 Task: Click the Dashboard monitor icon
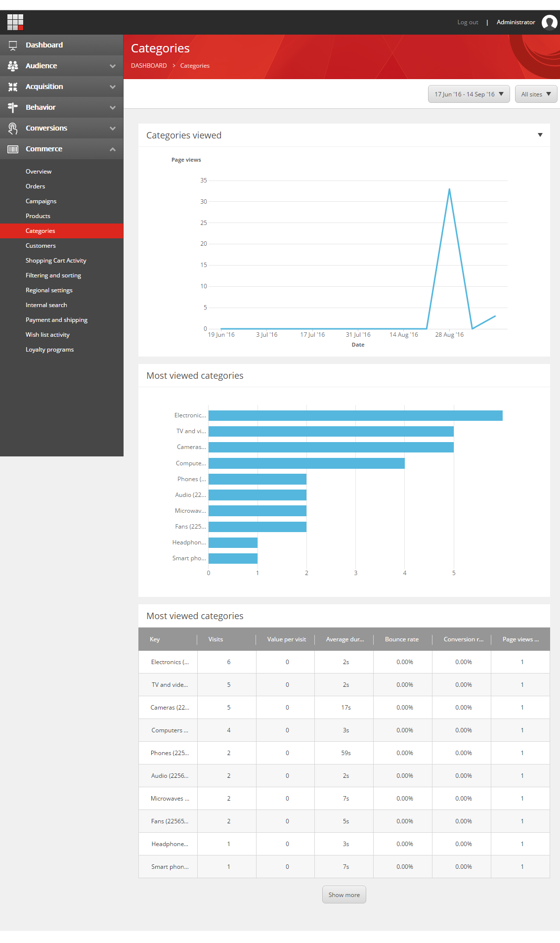13,45
